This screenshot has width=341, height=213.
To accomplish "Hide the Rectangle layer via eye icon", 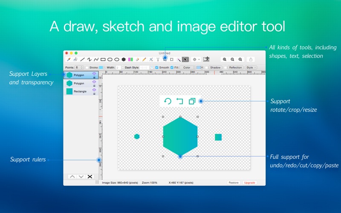I will tap(94, 90).
